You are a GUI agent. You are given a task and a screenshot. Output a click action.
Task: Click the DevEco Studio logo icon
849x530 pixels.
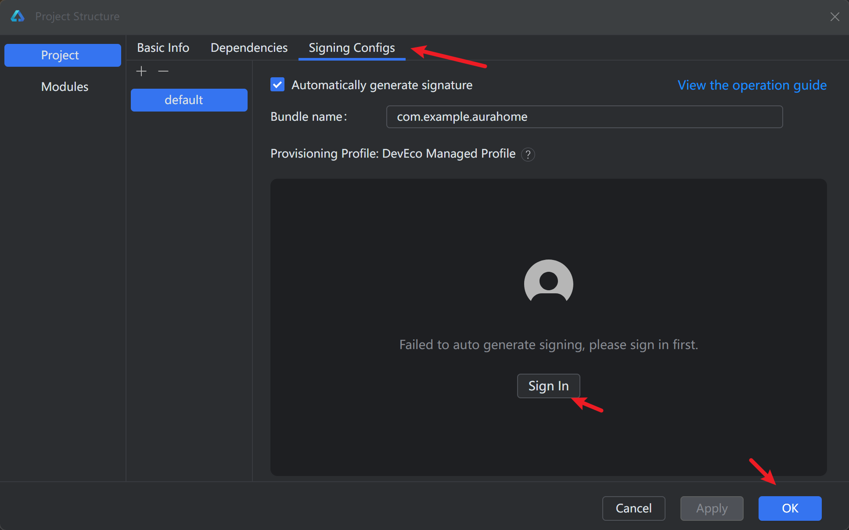(x=18, y=16)
